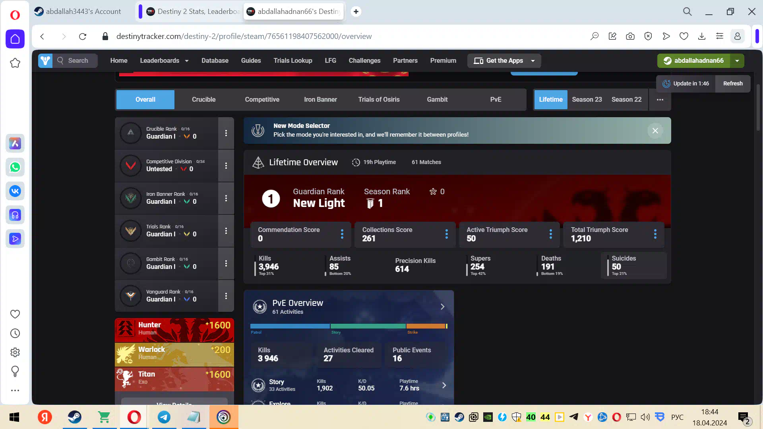Switch to the Gambit tab
Screen dimensions: 763x429
click(x=438, y=100)
